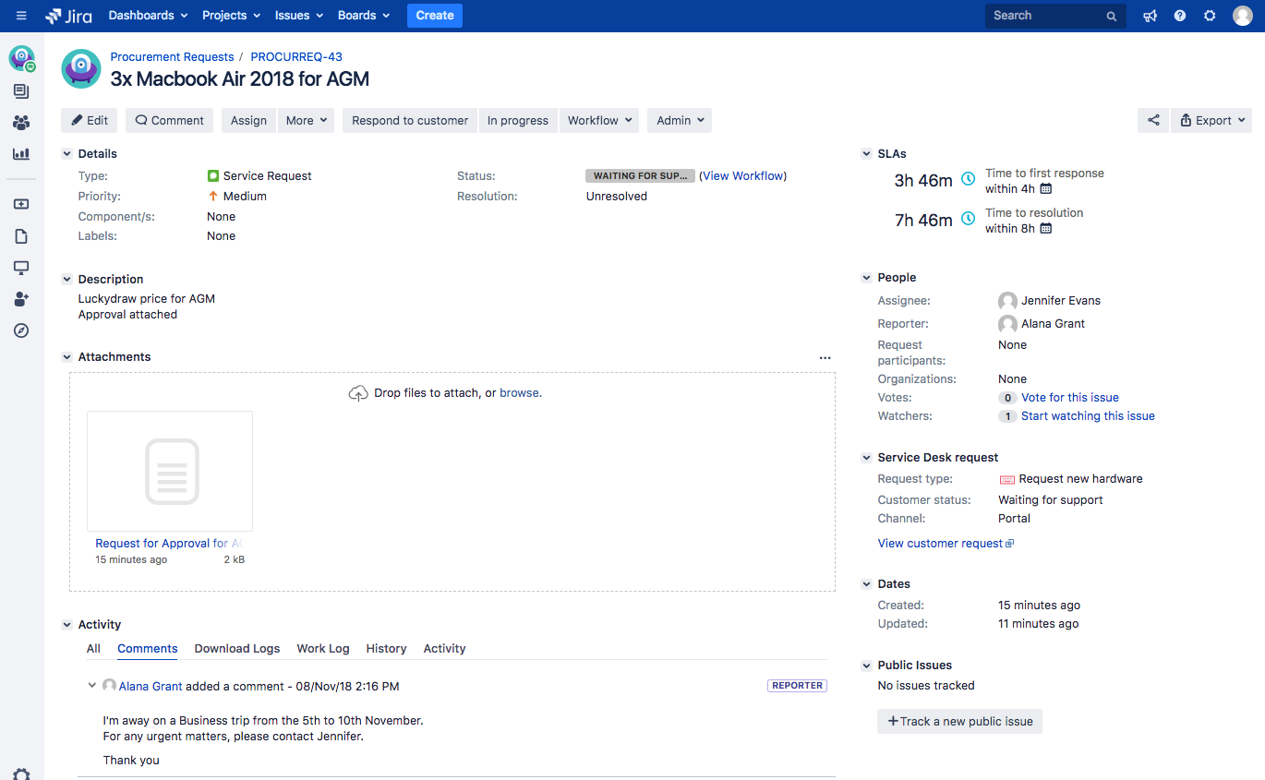Click the Search input field
This screenshot has height=780, width=1265.
tap(1045, 16)
